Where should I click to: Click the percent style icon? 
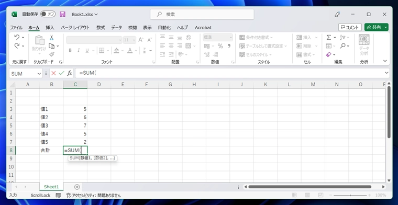coord(220,46)
